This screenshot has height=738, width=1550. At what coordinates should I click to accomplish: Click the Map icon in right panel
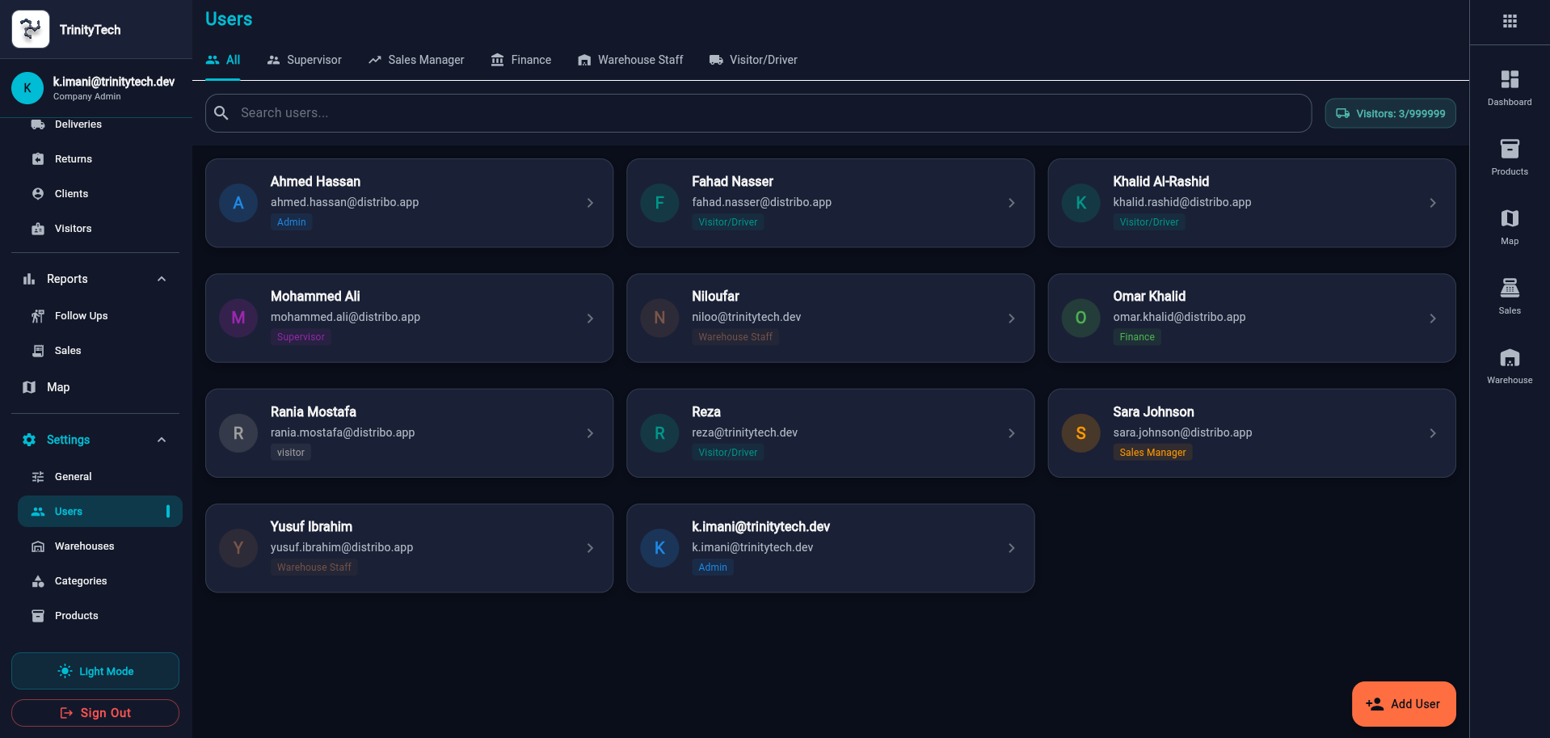pos(1509,226)
